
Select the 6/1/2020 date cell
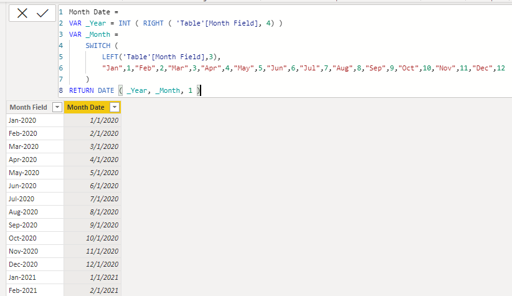click(x=92, y=186)
